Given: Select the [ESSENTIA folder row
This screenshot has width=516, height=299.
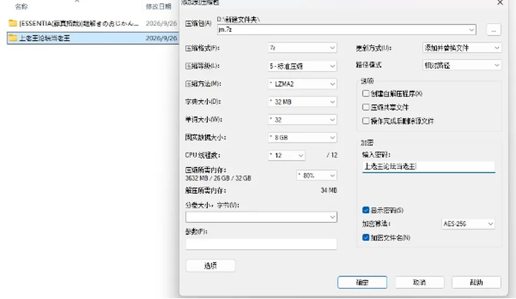Looking at the screenshot, I should (x=93, y=23).
